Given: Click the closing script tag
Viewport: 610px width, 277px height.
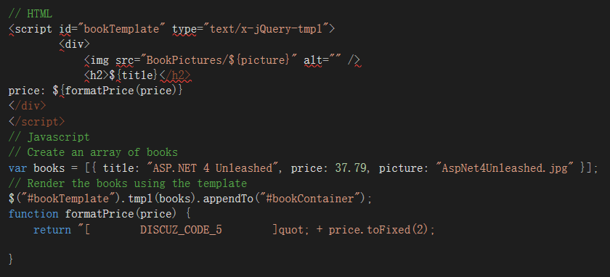Looking at the screenshot, I should click(x=36, y=122).
